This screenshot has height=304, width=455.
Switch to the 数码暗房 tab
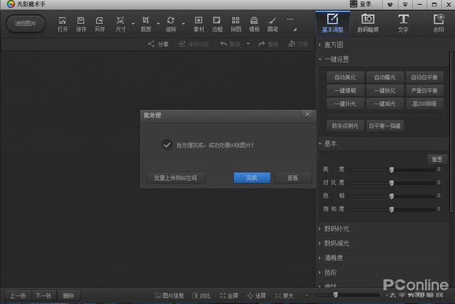(367, 23)
